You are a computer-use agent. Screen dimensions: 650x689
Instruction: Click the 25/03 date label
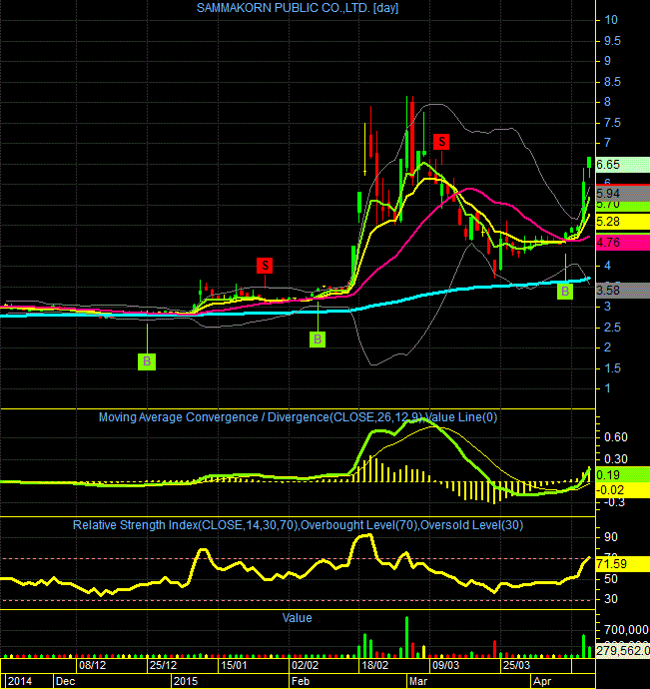point(516,665)
